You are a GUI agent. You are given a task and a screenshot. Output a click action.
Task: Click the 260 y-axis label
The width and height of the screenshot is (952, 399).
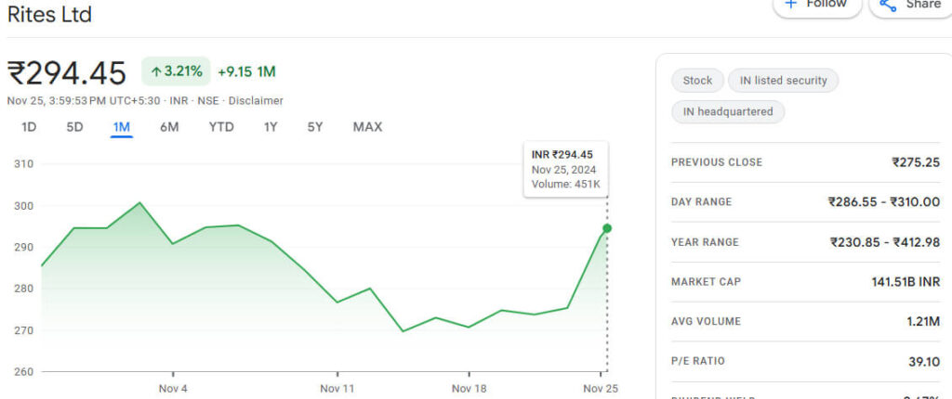click(x=23, y=372)
